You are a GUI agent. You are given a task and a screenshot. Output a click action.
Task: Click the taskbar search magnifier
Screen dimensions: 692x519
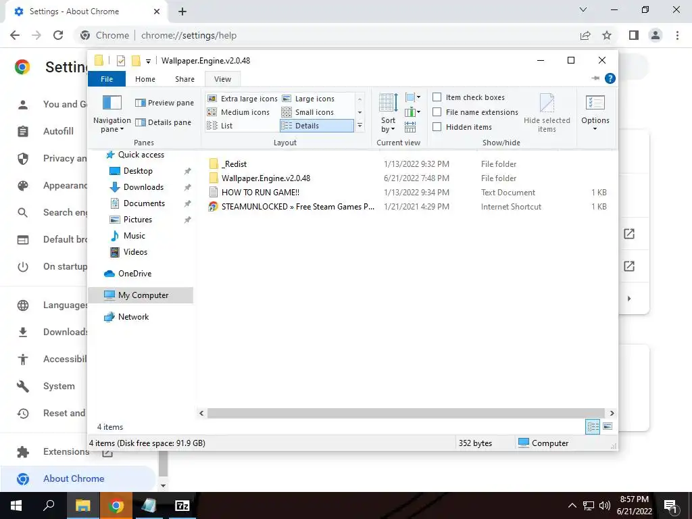pyautogui.click(x=49, y=505)
